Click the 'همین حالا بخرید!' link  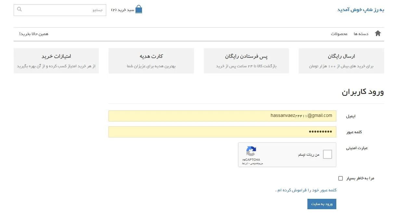34,34
